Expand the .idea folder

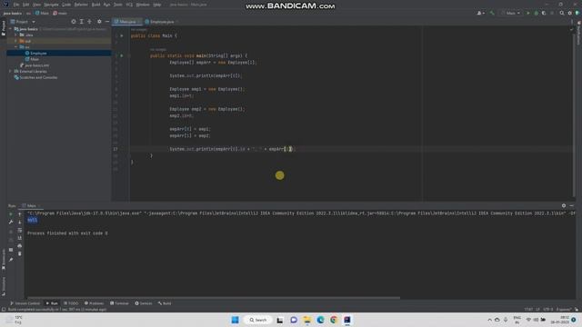coord(15,35)
